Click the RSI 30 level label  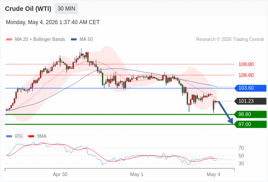[x=241, y=163]
